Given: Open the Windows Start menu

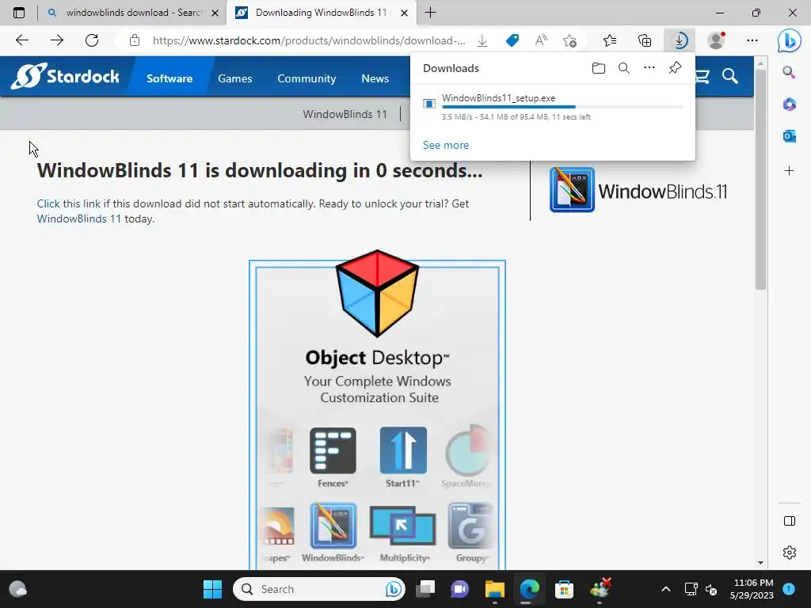Looking at the screenshot, I should pos(212,589).
